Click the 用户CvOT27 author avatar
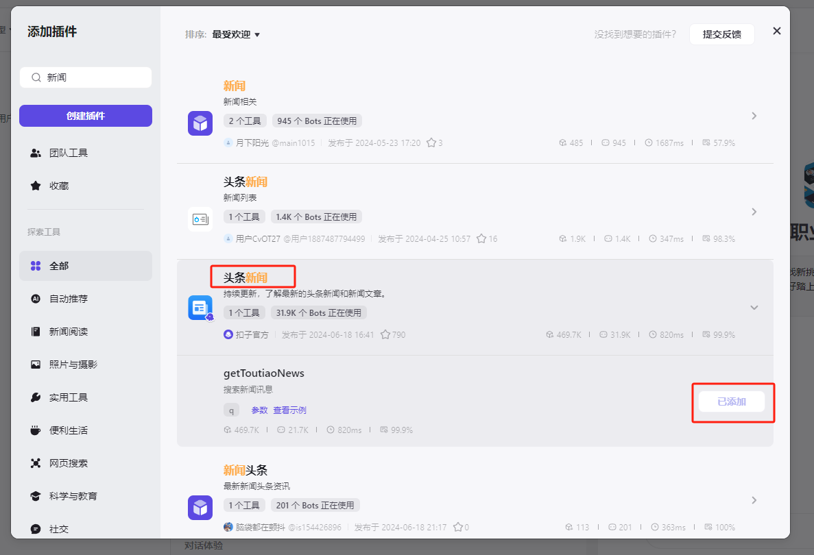 click(228, 238)
